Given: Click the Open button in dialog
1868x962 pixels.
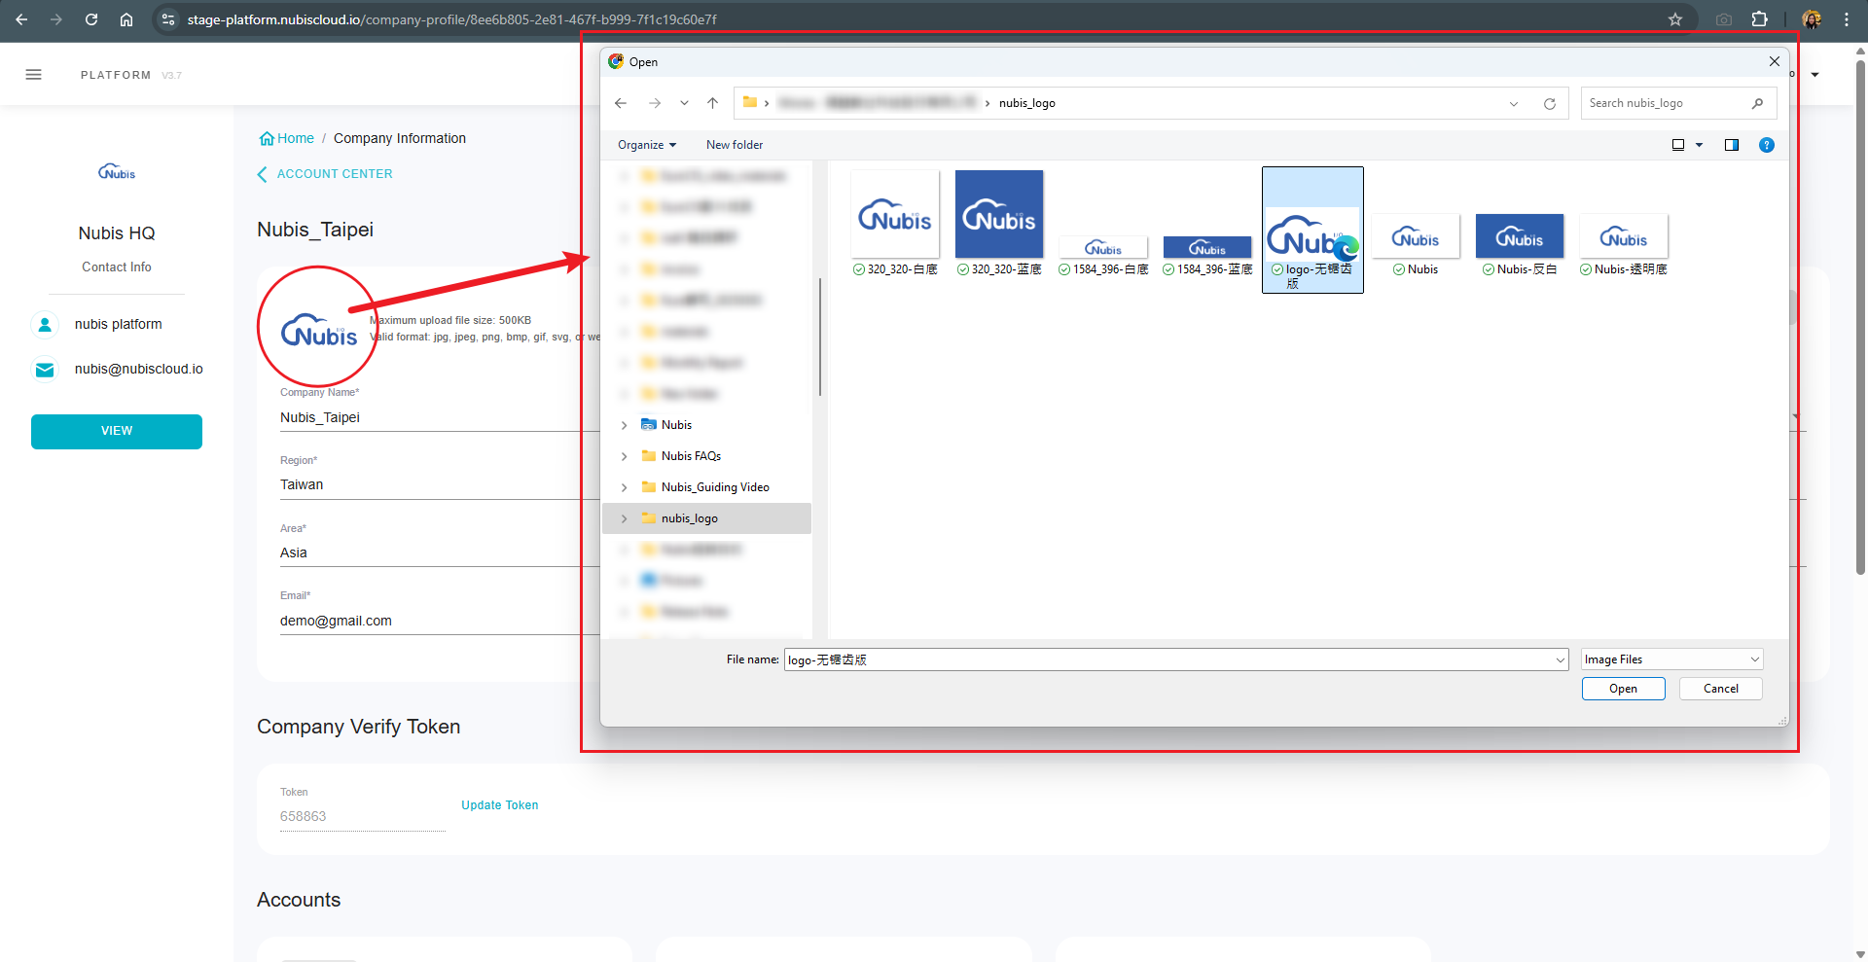Looking at the screenshot, I should coord(1623,689).
